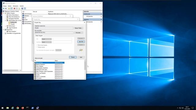Click the export list toolbar icon
Image resolution: width=196 pixels, height=110 pixels.
pos(19,9)
